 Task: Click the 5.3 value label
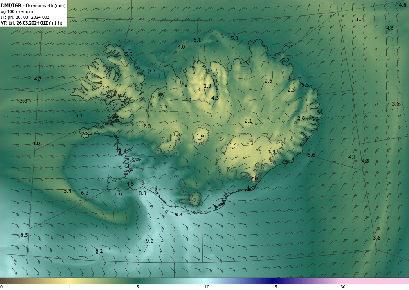click(315, 119)
